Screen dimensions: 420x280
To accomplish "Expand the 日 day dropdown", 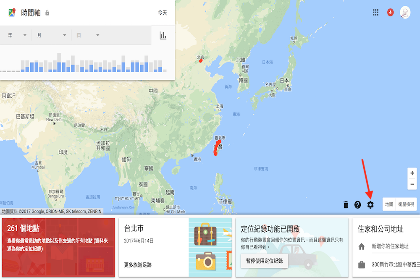I will [x=88, y=35].
